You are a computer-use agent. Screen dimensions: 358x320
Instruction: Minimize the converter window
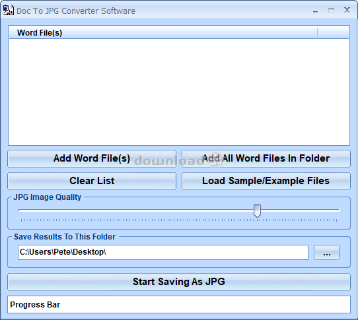(x=315, y=11)
